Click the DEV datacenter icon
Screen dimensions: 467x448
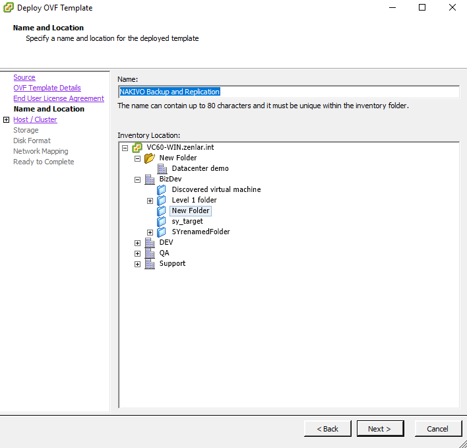click(150, 242)
